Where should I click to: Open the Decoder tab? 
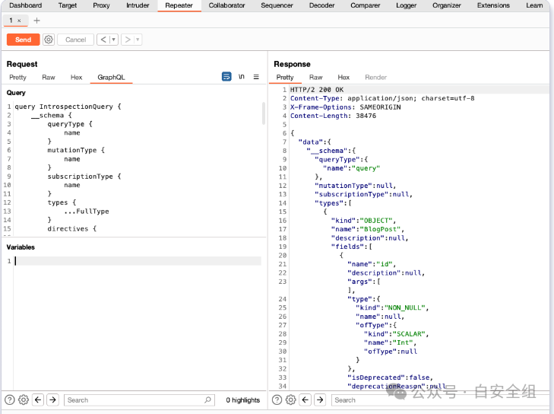click(x=321, y=5)
